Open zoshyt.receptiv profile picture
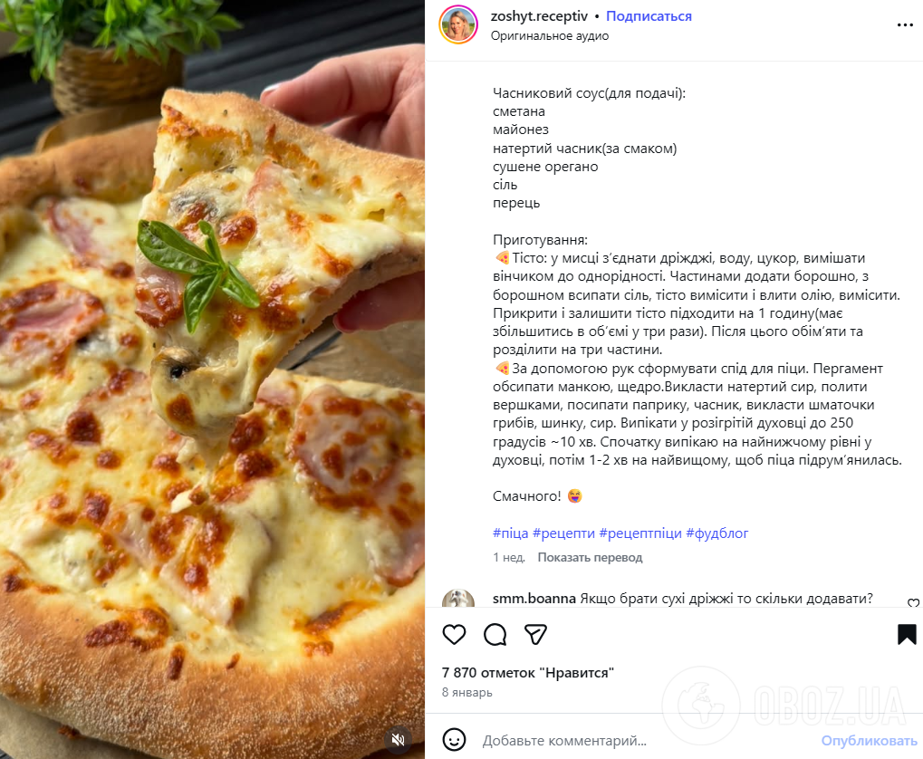This screenshot has height=759, width=923. (x=458, y=24)
